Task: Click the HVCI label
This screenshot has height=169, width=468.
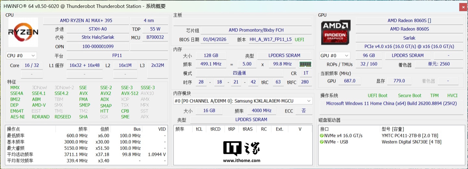Action: [x=452, y=96]
